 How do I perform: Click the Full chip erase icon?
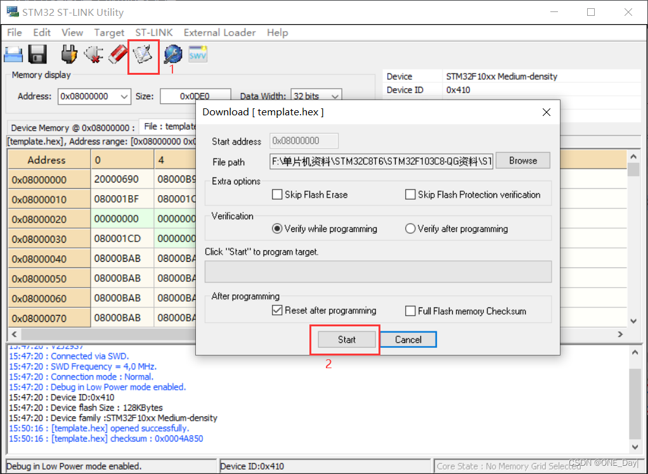click(118, 54)
